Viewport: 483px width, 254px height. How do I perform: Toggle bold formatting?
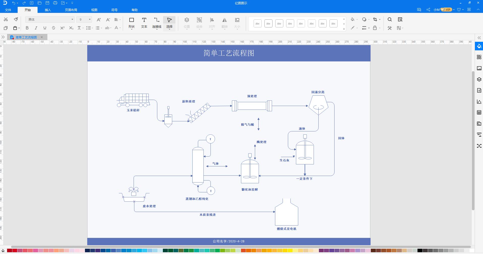pyautogui.click(x=27, y=28)
